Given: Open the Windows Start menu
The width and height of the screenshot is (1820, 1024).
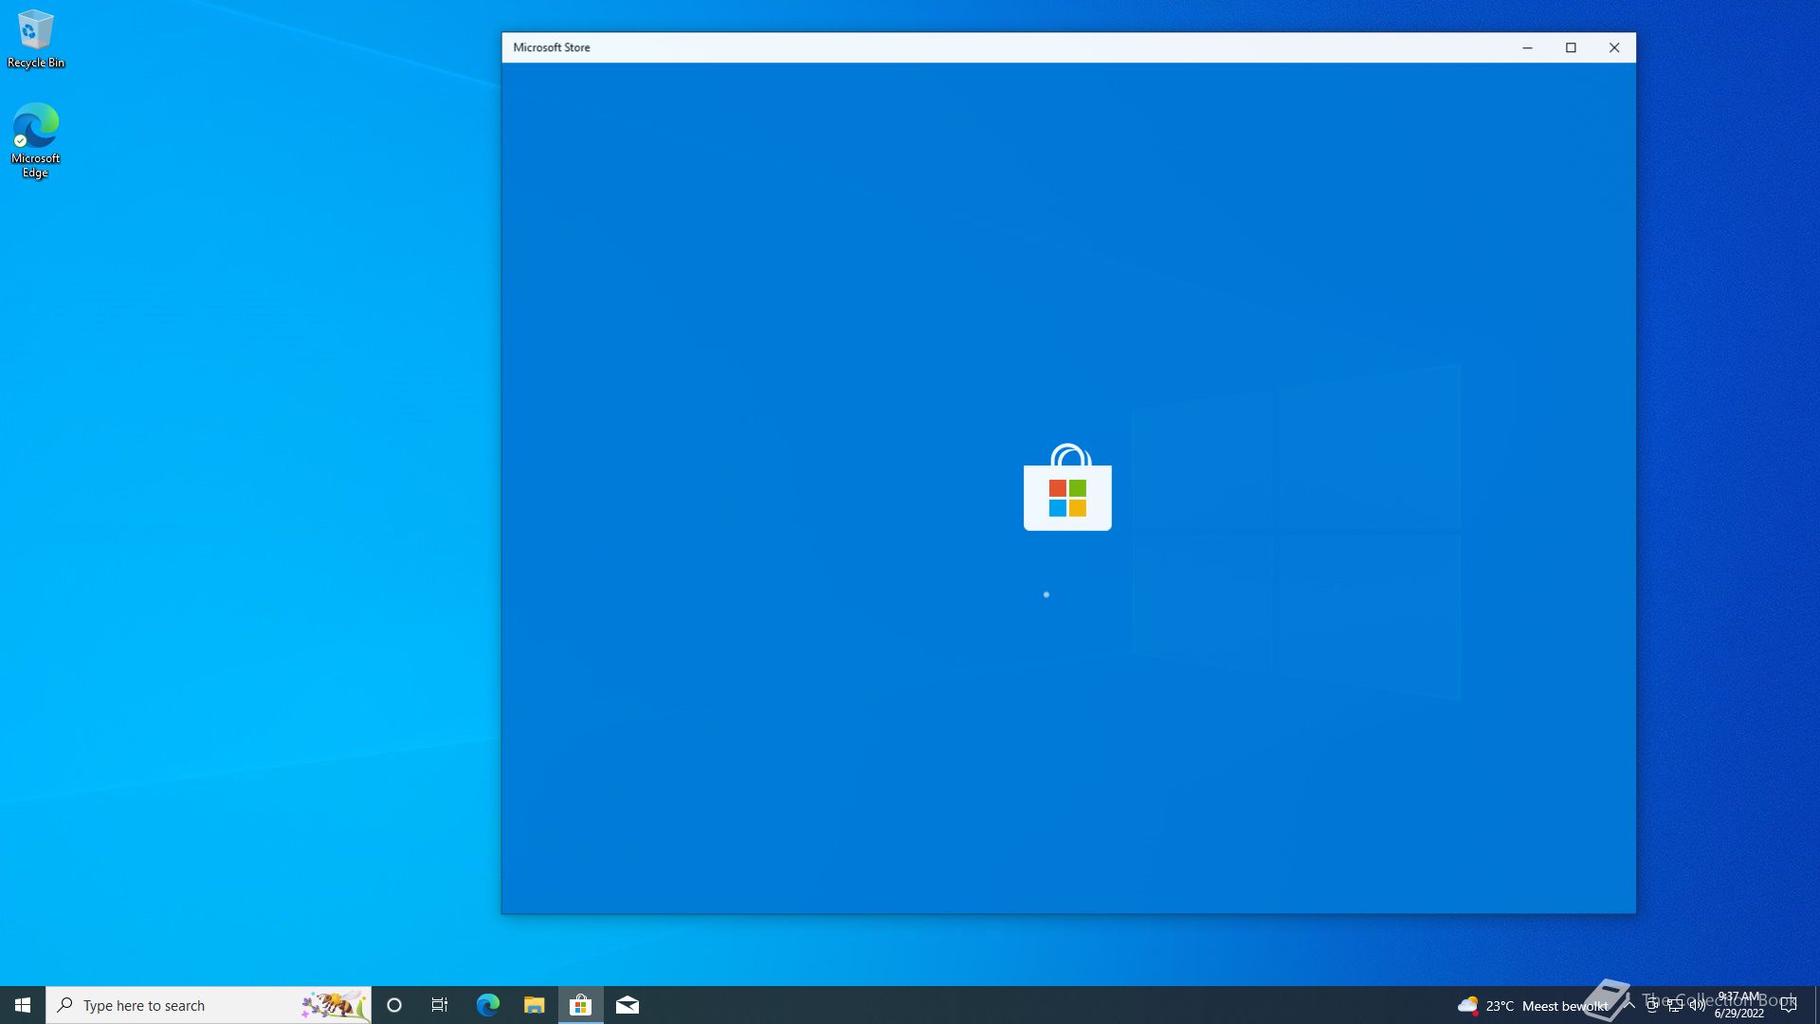Looking at the screenshot, I should [x=23, y=1005].
